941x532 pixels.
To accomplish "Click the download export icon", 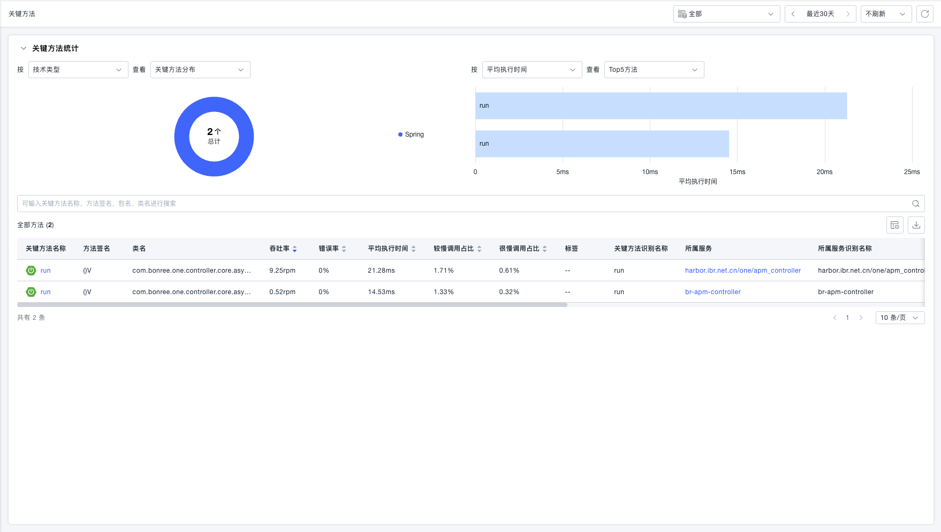I will pyautogui.click(x=916, y=225).
